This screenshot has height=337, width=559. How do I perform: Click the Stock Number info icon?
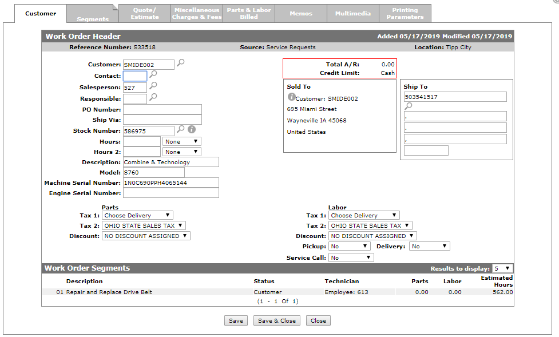pyautogui.click(x=192, y=129)
